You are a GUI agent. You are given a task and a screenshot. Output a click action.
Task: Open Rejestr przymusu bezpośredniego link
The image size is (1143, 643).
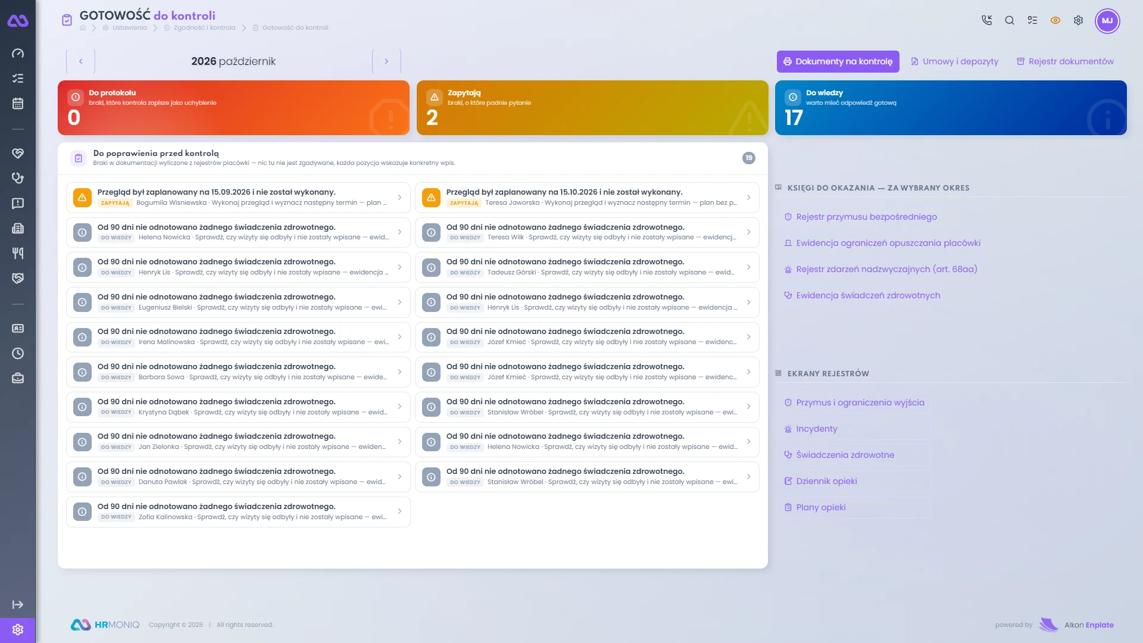pos(860,217)
